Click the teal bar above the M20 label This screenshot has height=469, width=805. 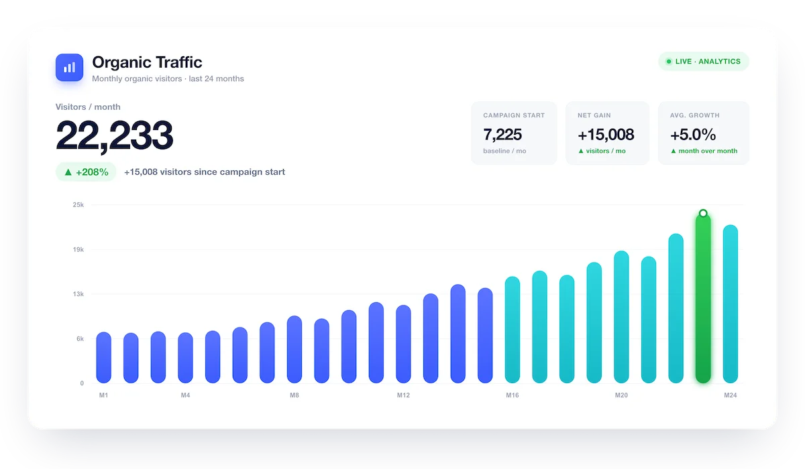coord(621,317)
